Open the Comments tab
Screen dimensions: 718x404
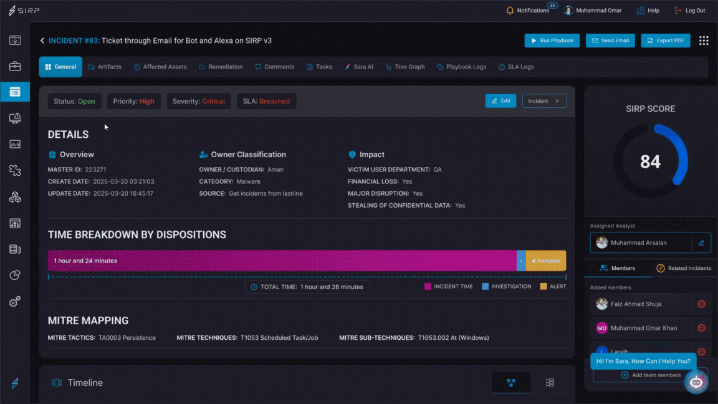[x=275, y=67]
